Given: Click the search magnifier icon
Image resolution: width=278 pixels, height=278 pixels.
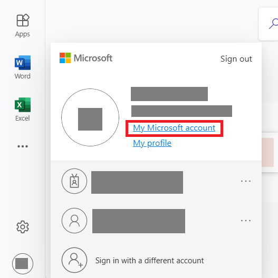Looking at the screenshot, I should pos(274,24).
